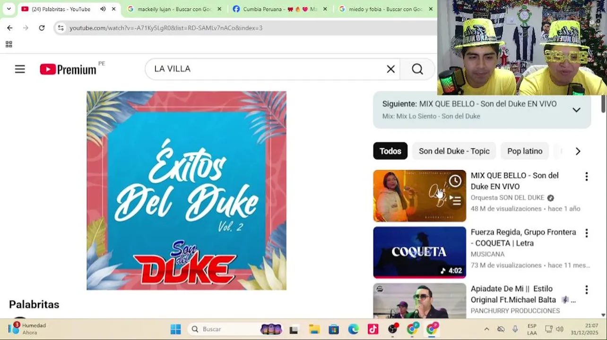Open the TikTok app on taskbar

[x=373, y=329]
